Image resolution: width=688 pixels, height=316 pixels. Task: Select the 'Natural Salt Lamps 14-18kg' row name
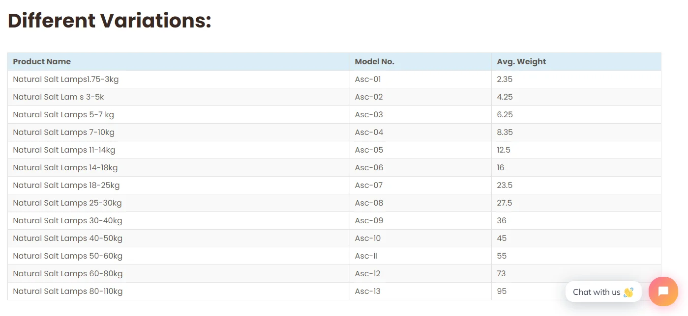click(65, 168)
